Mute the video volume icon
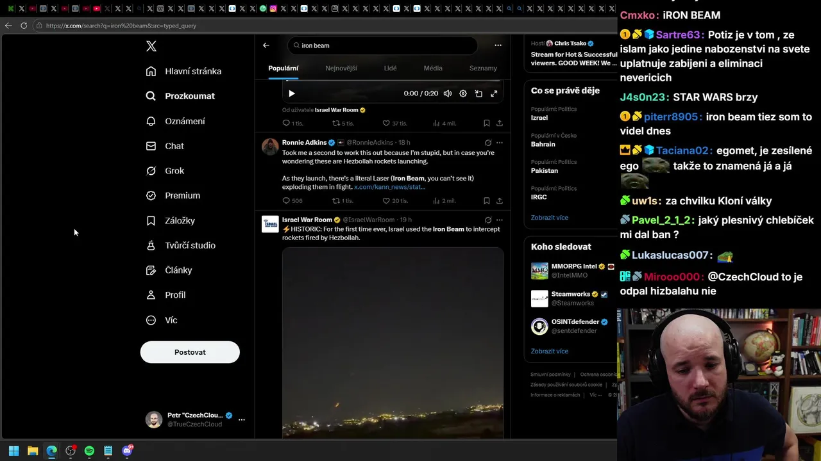The height and width of the screenshot is (461, 821). (448, 93)
